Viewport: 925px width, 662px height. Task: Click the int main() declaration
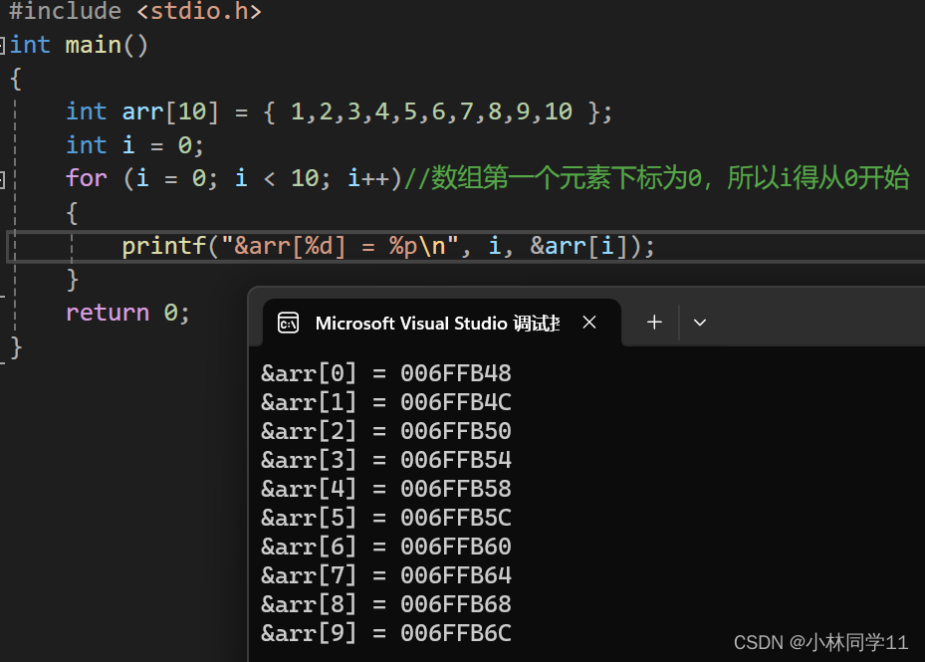(79, 45)
